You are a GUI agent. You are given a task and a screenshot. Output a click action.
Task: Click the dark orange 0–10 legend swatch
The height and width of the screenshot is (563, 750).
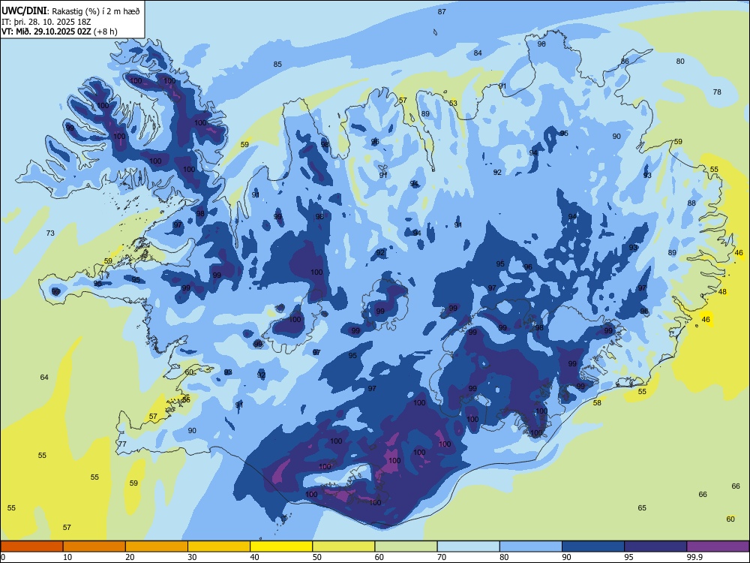pos(31,546)
